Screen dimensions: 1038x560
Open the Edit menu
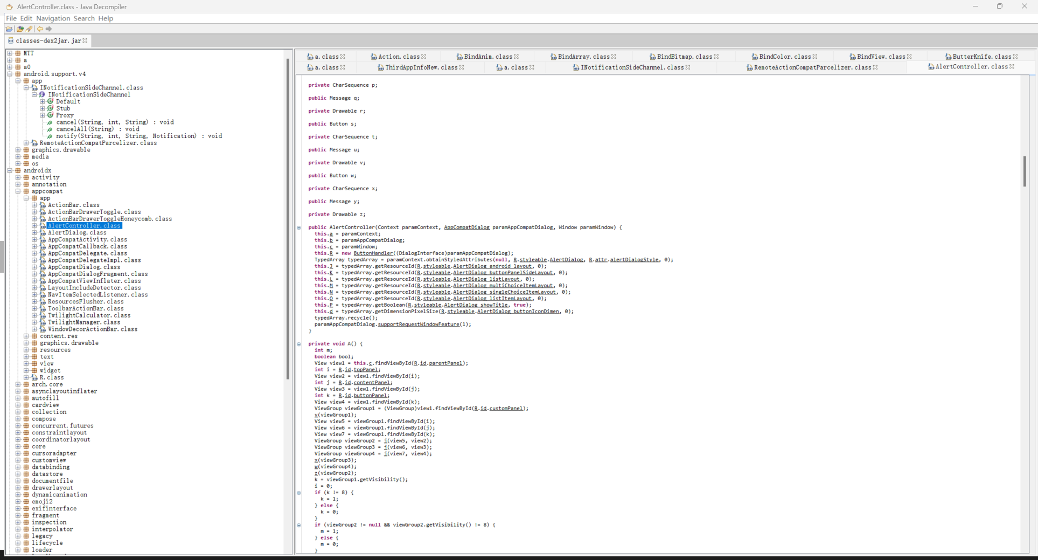[x=26, y=18]
